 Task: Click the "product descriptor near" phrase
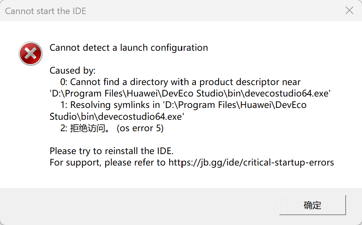click(x=250, y=82)
